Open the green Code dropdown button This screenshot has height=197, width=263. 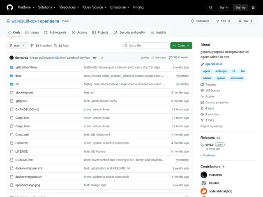click(181, 46)
